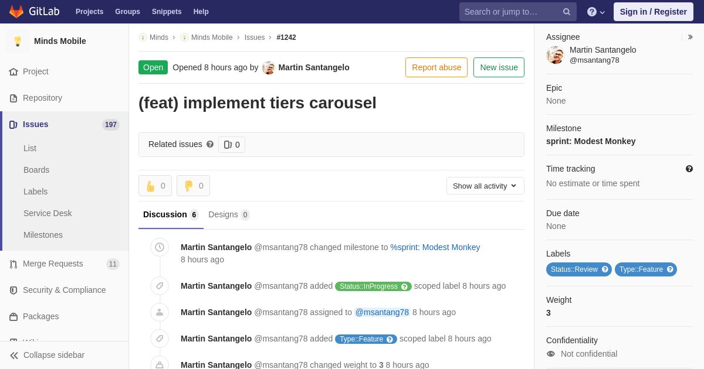The image size is (704, 369).
Task: Click the thumbs up reaction
Action: pyautogui.click(x=155, y=186)
